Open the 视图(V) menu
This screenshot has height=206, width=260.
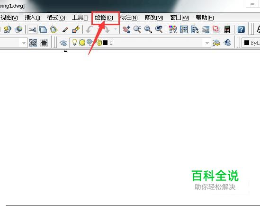point(9,18)
